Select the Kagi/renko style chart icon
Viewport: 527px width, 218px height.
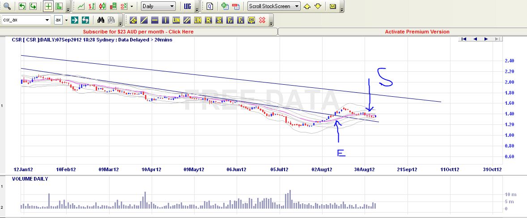113,6
